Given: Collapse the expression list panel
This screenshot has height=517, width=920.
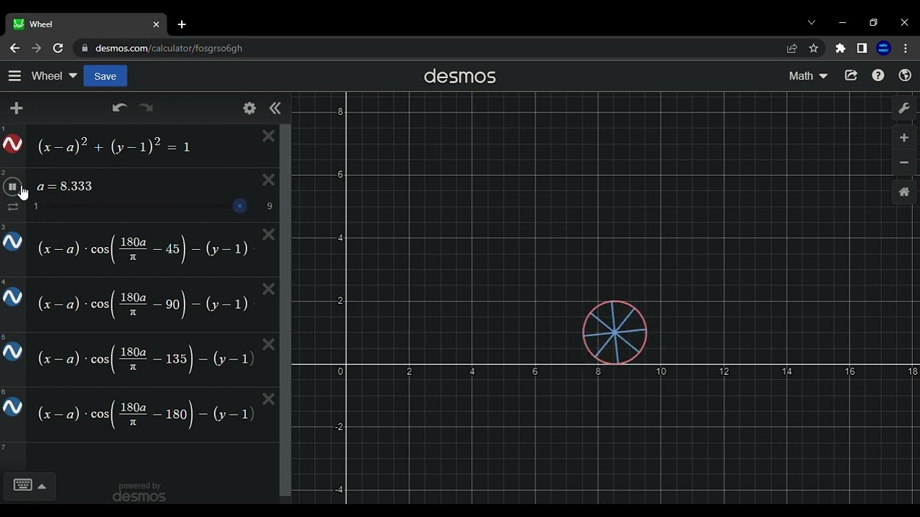Looking at the screenshot, I should point(275,108).
